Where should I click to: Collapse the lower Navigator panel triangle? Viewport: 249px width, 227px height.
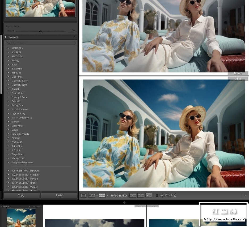pos(2,206)
